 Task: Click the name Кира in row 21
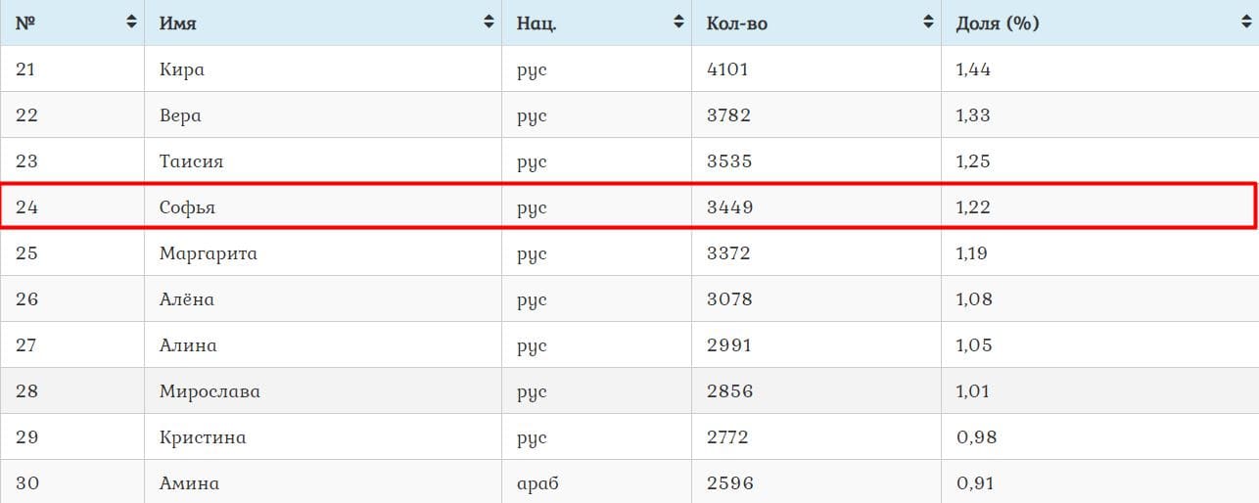coord(182,69)
